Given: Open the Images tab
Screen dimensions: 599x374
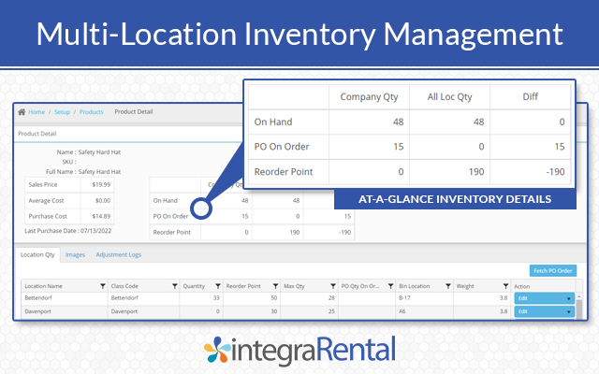Looking at the screenshot, I should coord(75,254).
